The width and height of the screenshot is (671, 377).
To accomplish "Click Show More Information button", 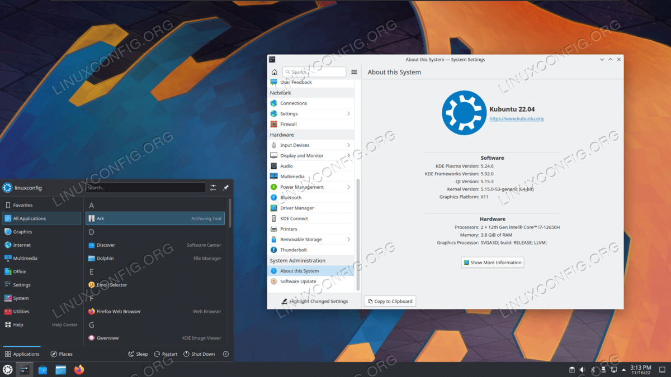I will click(493, 263).
